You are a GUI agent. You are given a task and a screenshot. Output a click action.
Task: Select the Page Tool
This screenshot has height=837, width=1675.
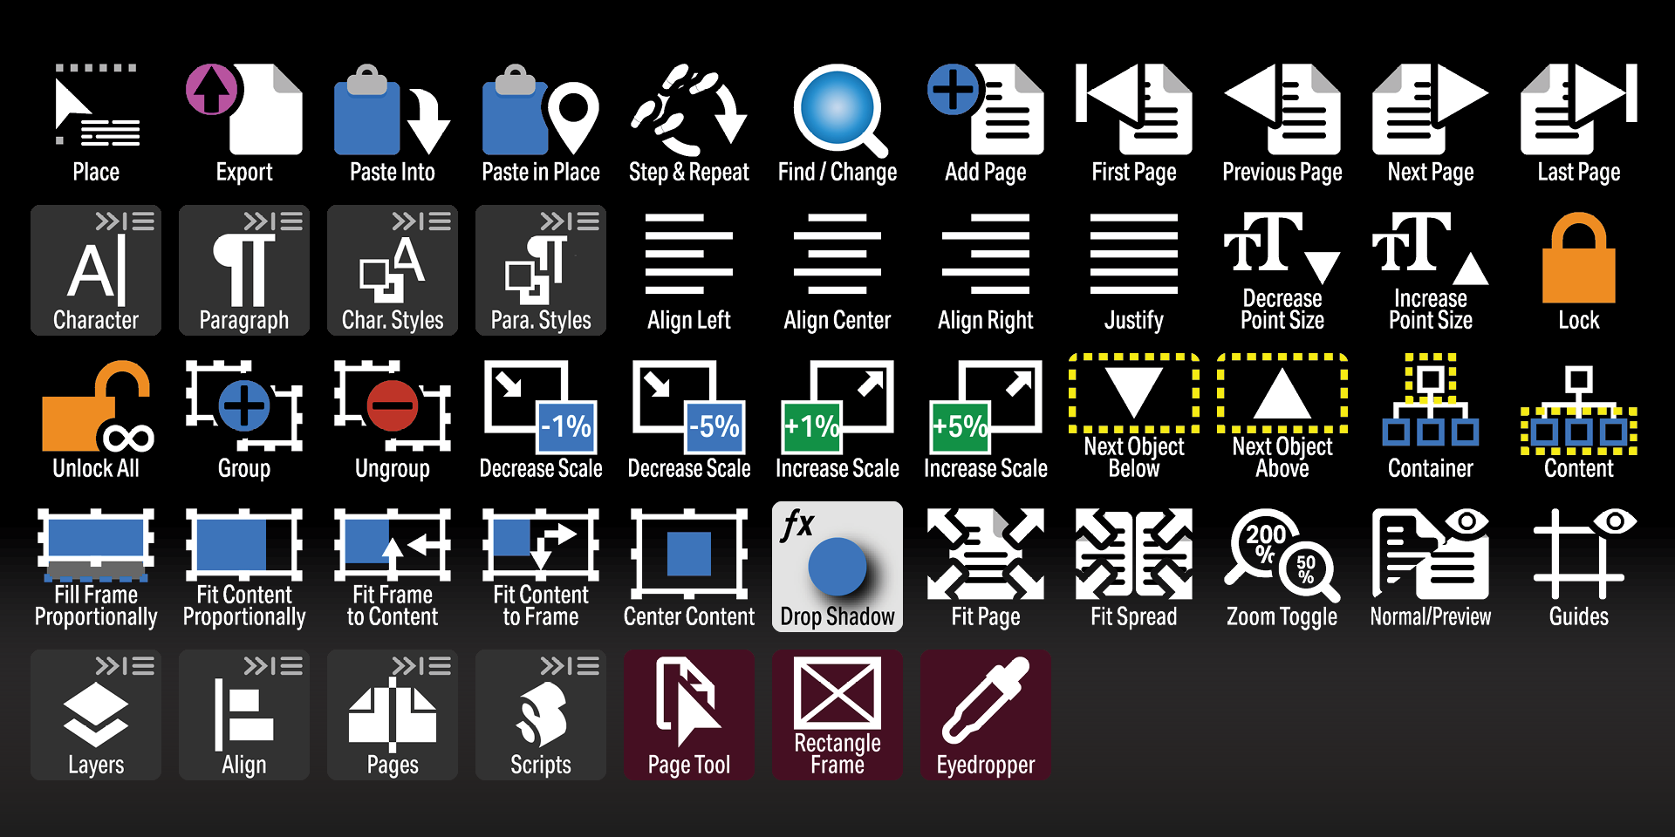pos(689,715)
